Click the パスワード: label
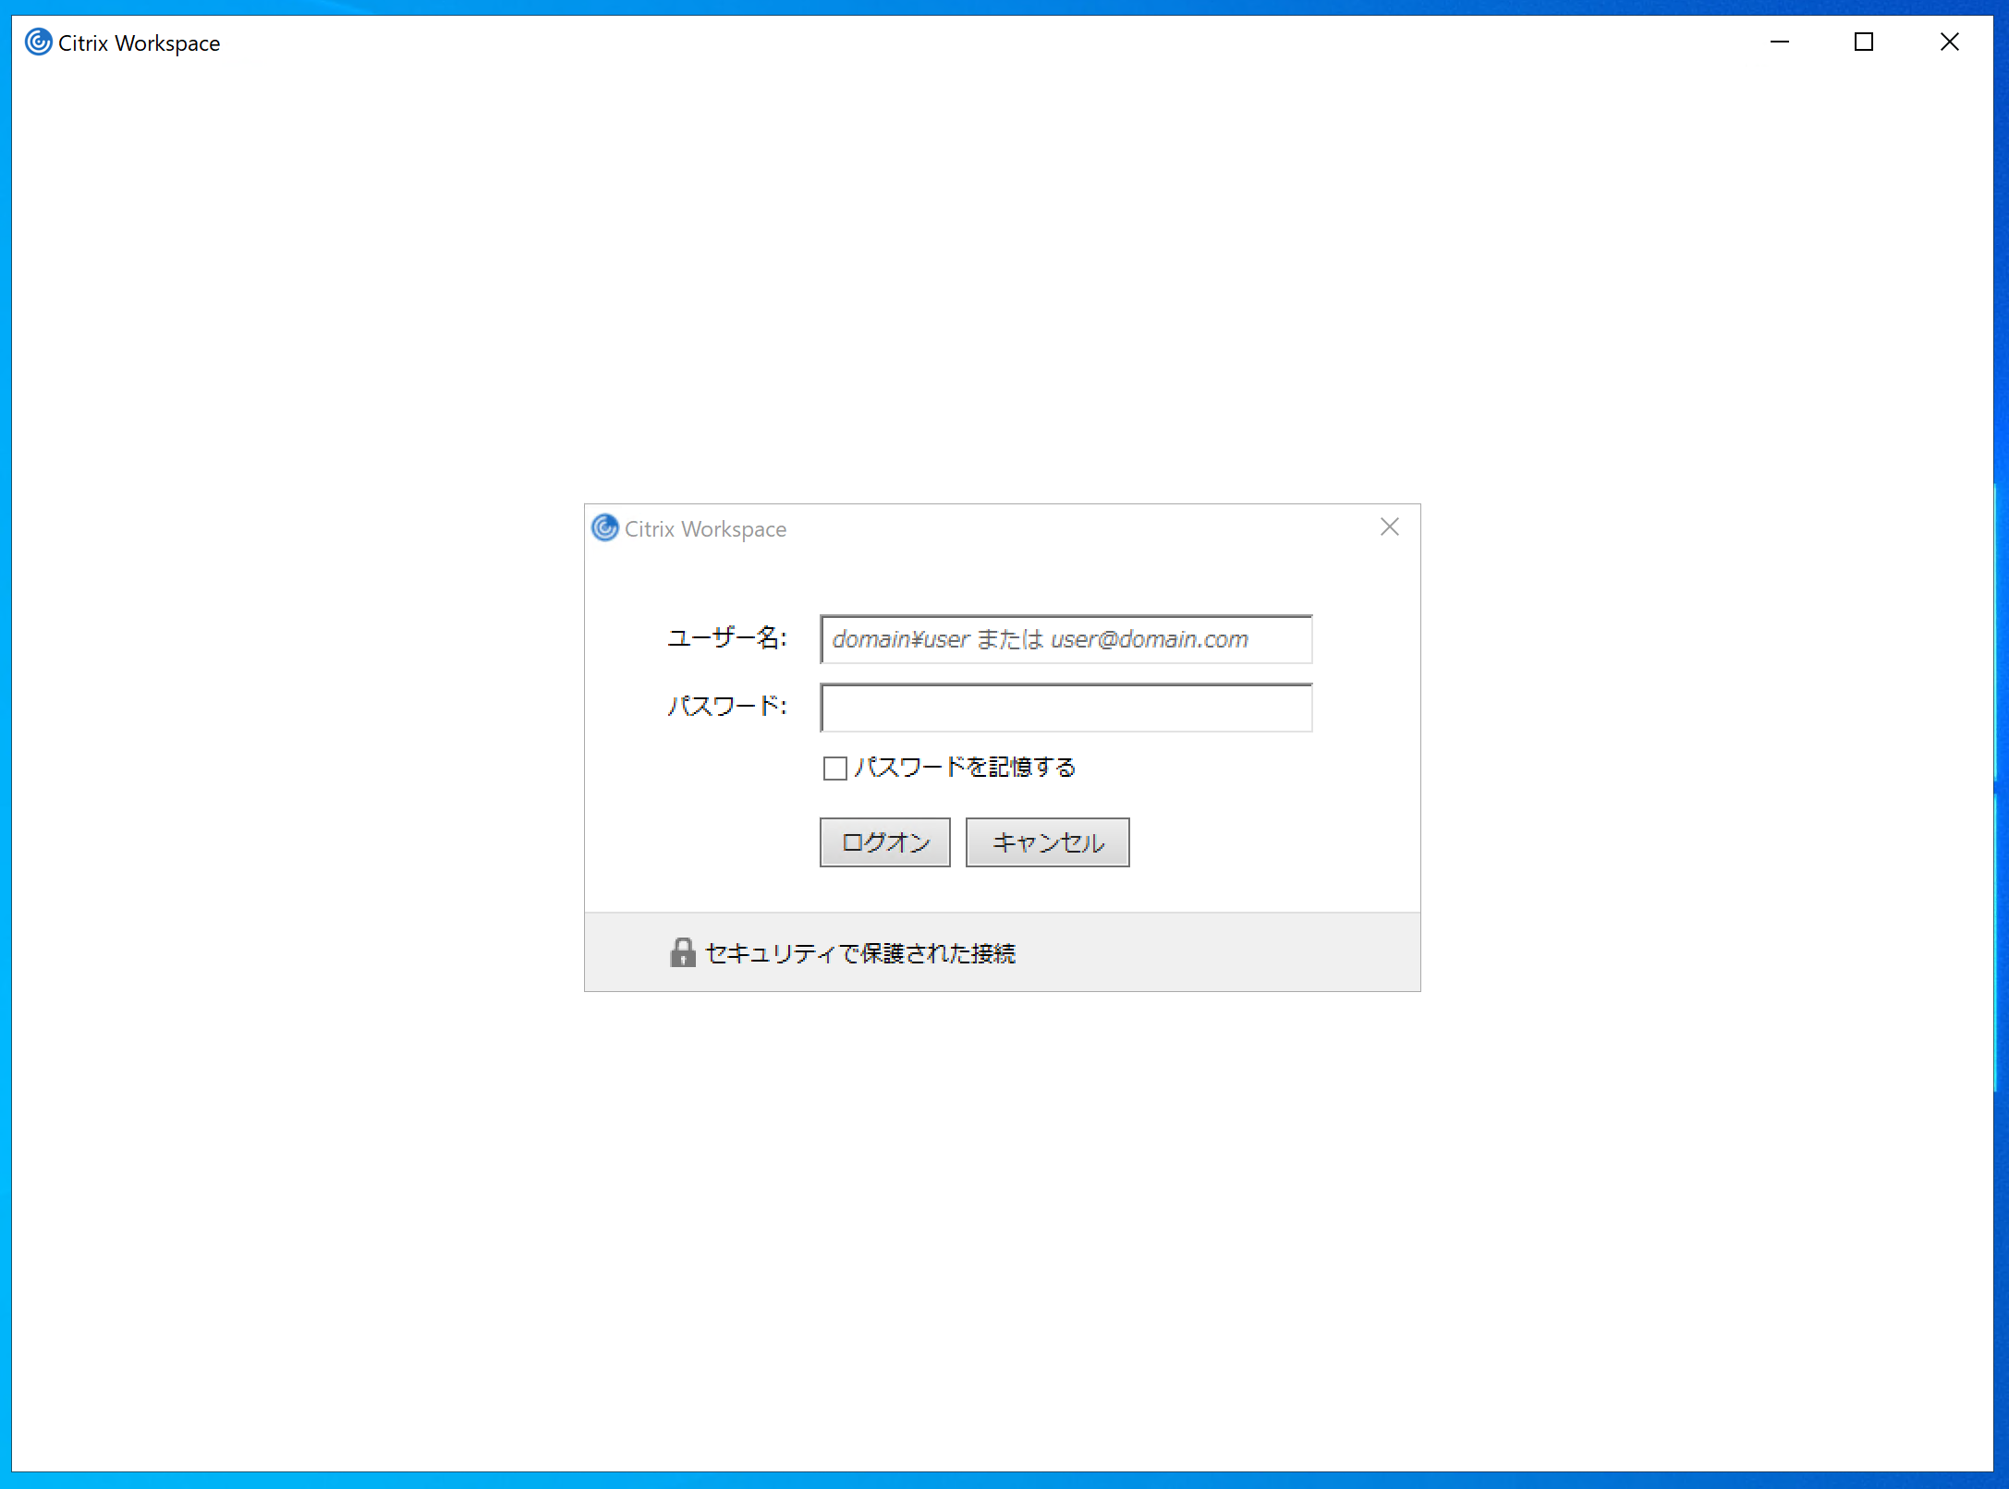 [727, 707]
